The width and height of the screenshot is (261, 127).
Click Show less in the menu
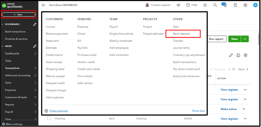[198, 111]
